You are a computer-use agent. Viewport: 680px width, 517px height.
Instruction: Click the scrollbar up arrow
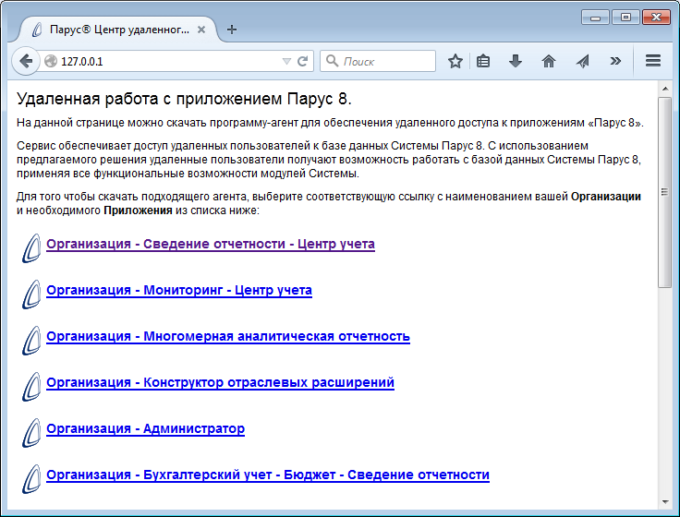coord(665,89)
